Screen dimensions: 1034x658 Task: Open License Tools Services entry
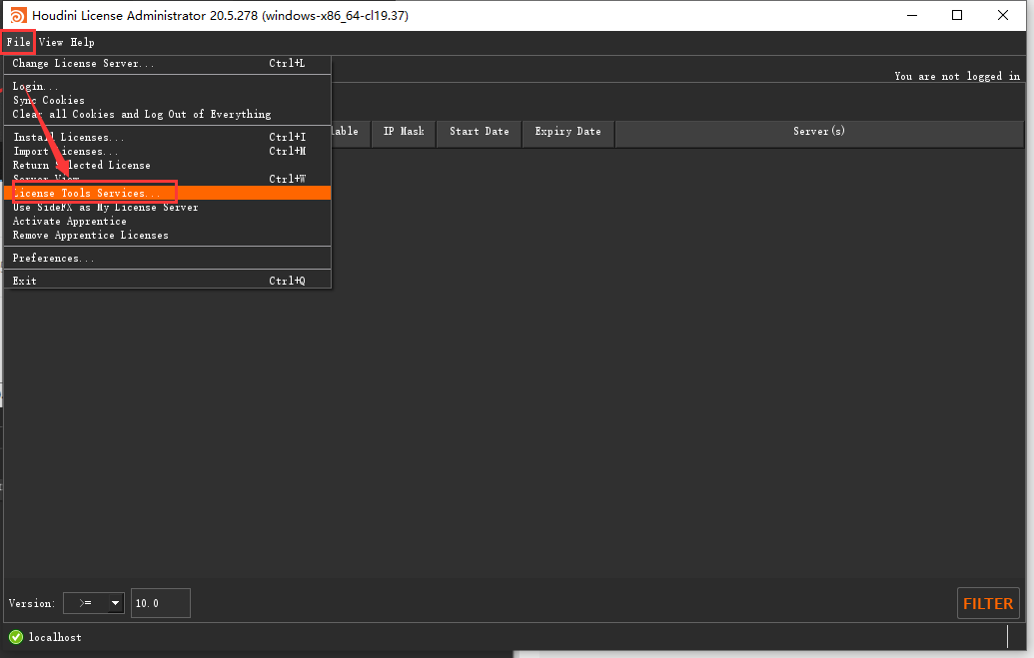[168, 193]
